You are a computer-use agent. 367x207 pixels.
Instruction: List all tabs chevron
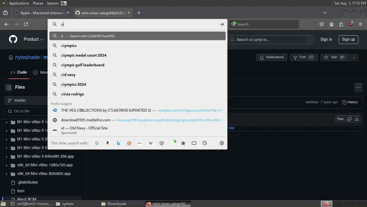tap(325, 13)
